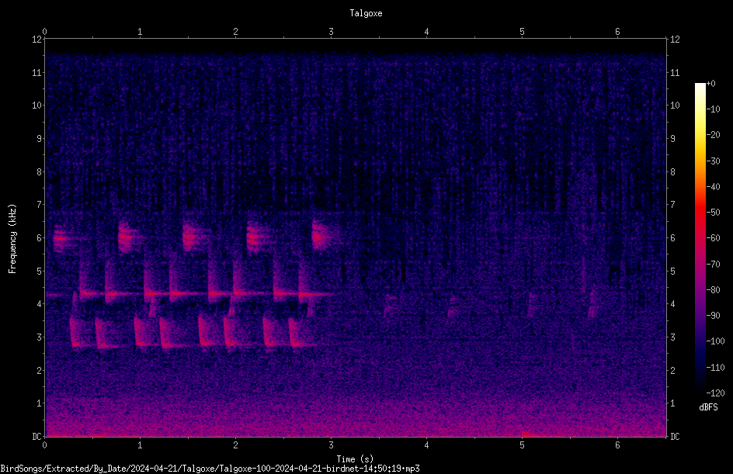Click the DC label on left axis
Image resolution: width=733 pixels, height=474 pixels.
tap(36, 437)
